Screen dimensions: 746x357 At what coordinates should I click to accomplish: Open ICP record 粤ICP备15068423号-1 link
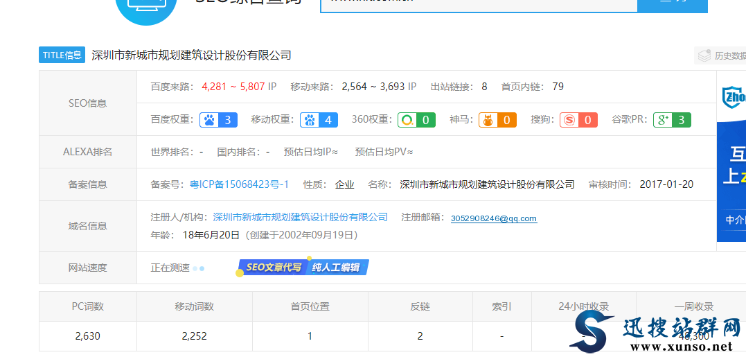click(x=239, y=184)
